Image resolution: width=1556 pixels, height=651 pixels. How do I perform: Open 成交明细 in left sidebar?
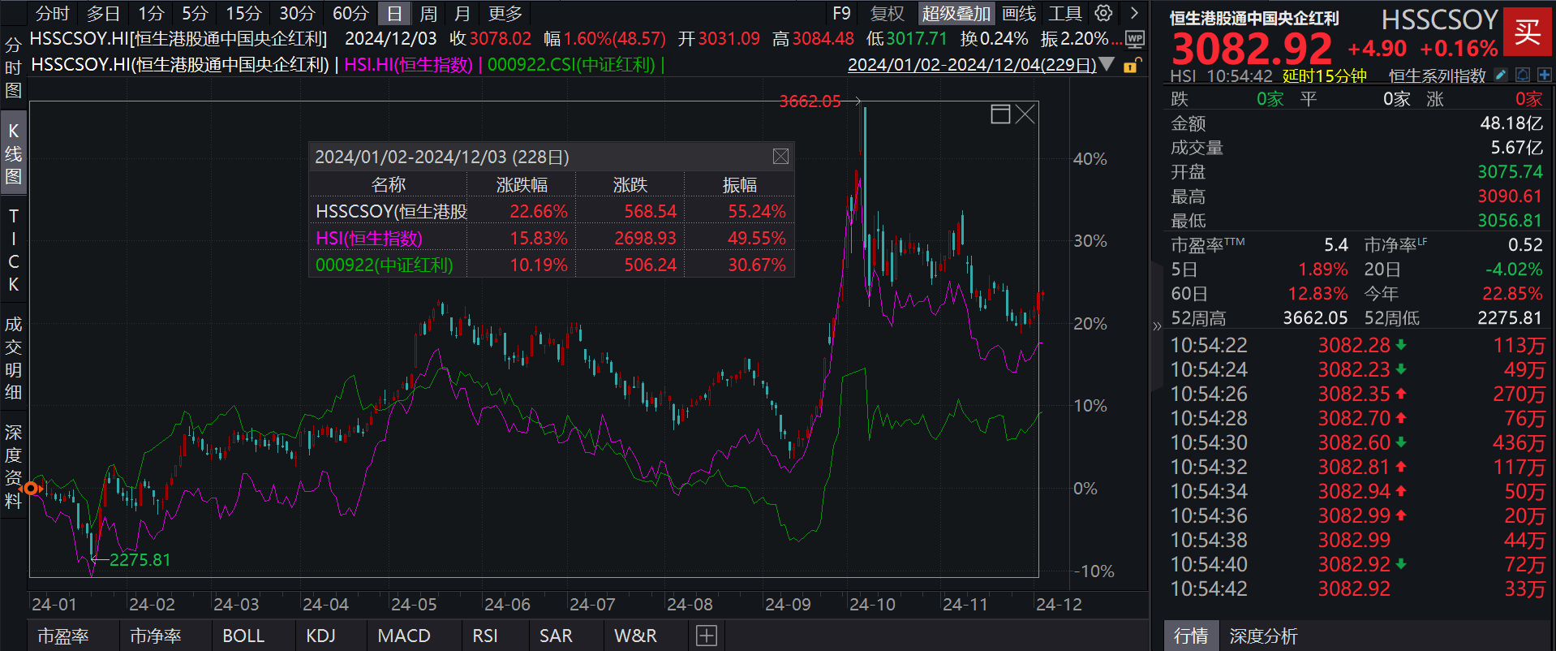pos(13,358)
